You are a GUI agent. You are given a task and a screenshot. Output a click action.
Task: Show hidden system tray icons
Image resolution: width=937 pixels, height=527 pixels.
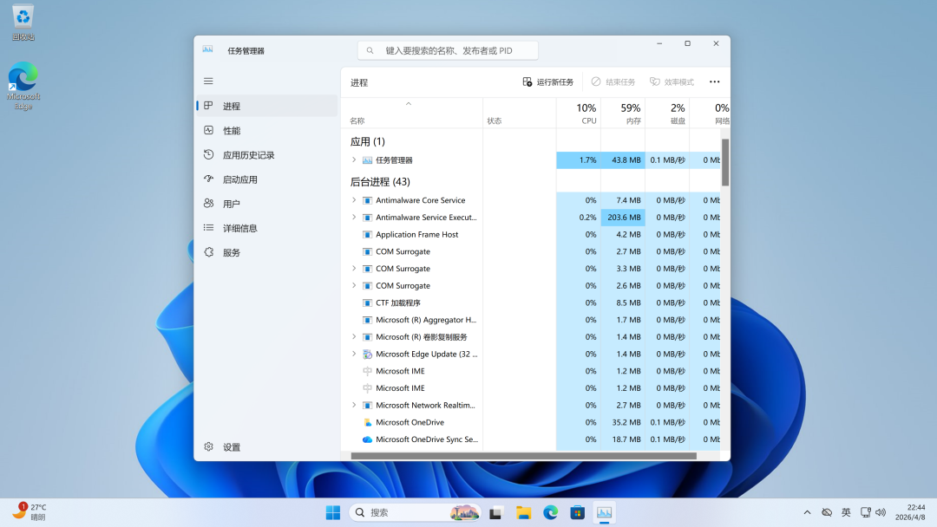[x=808, y=512]
